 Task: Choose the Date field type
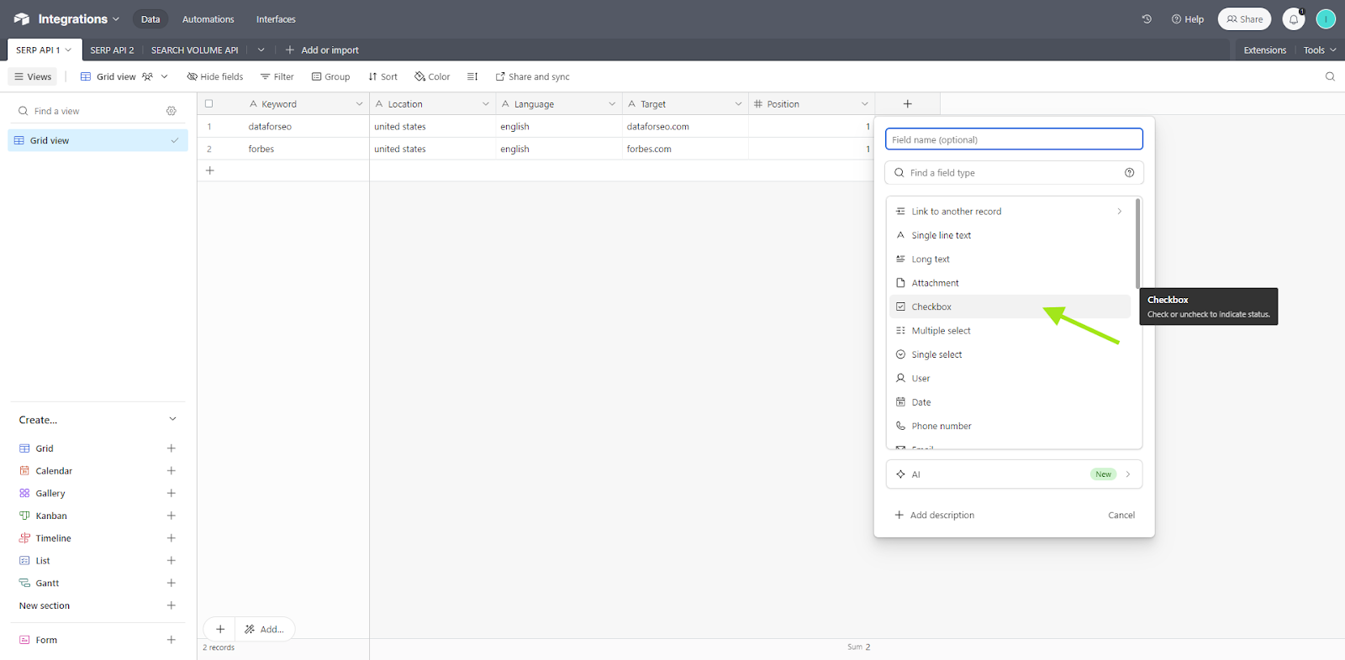pyautogui.click(x=1010, y=402)
